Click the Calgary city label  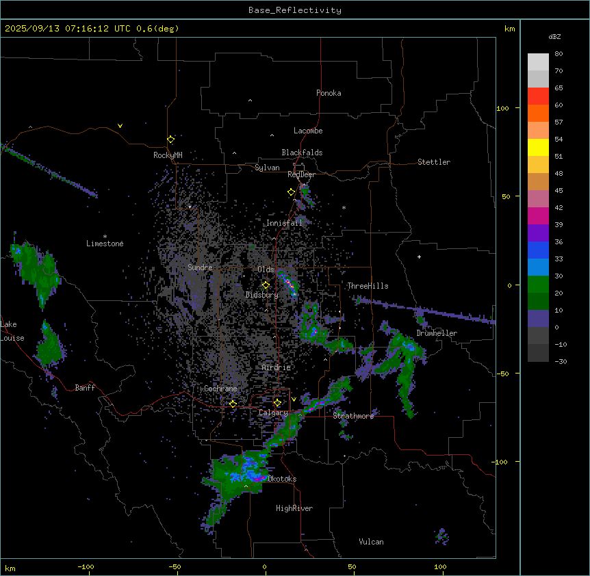point(273,413)
